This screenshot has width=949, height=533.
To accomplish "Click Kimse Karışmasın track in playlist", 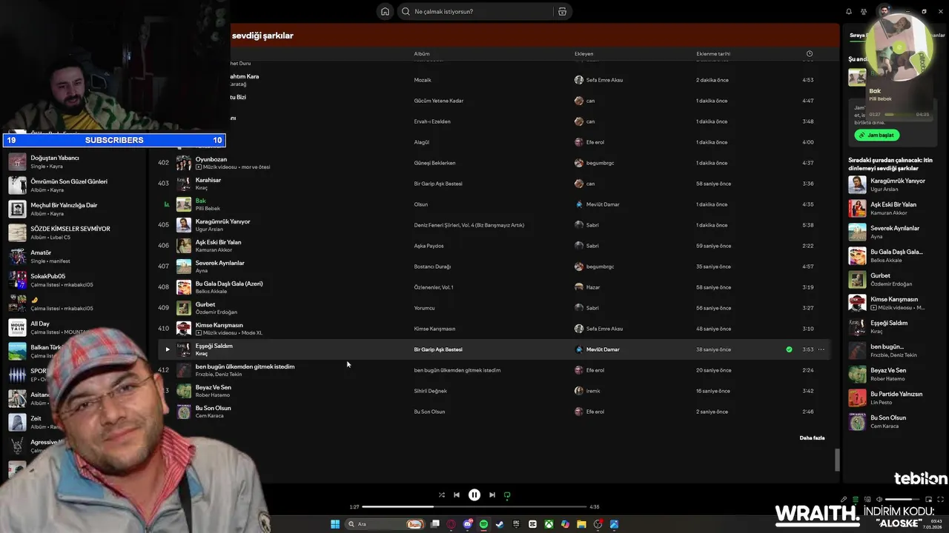I will [219, 325].
